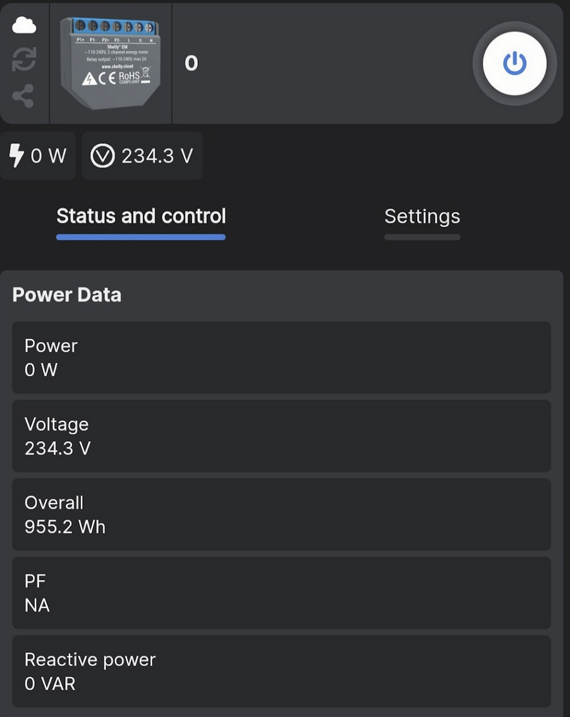The width and height of the screenshot is (570, 717).
Task: Click the device name "0" label
Action: [x=191, y=64]
